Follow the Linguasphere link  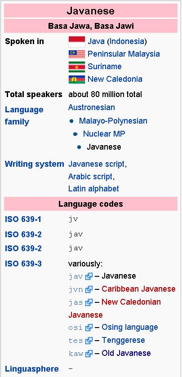tap(32, 369)
